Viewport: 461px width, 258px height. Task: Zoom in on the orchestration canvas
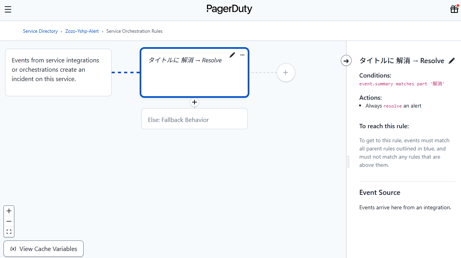9,211
